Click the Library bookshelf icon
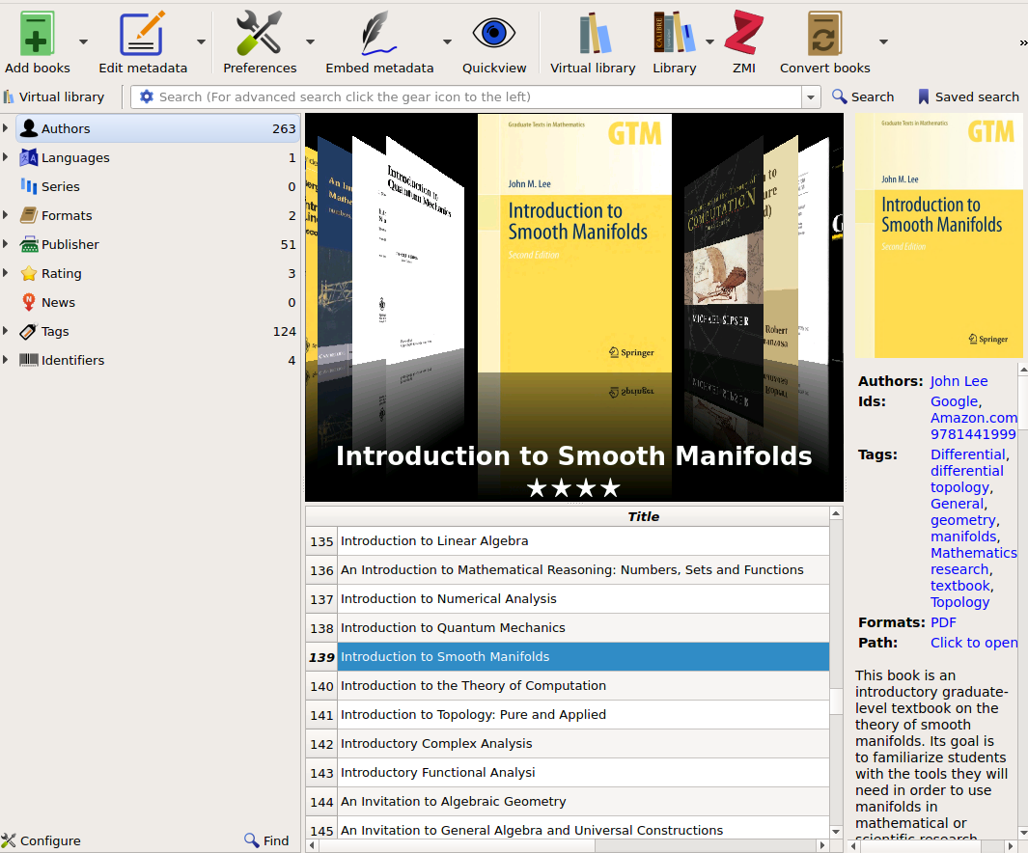 tap(674, 33)
